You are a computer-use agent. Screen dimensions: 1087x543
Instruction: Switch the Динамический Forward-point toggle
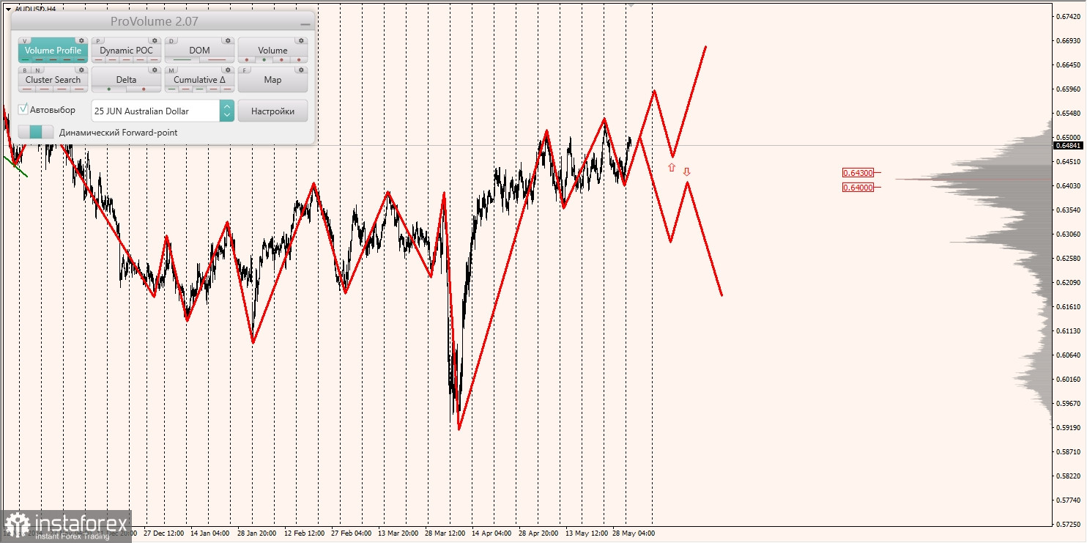36,132
